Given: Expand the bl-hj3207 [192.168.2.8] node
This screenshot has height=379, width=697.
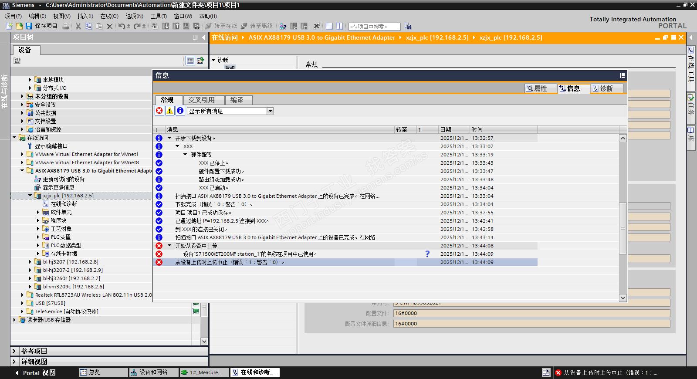Looking at the screenshot, I should click(30, 262).
